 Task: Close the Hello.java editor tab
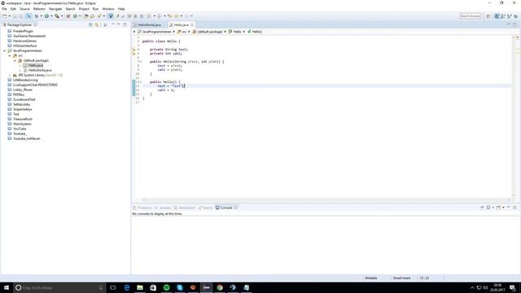192,25
